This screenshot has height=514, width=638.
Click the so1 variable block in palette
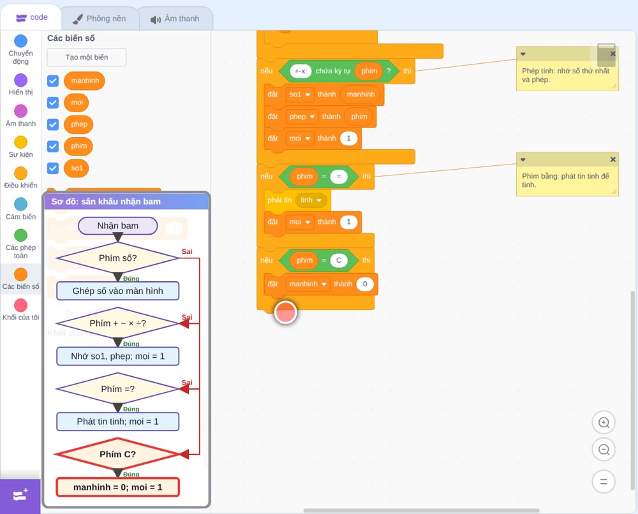point(77,168)
